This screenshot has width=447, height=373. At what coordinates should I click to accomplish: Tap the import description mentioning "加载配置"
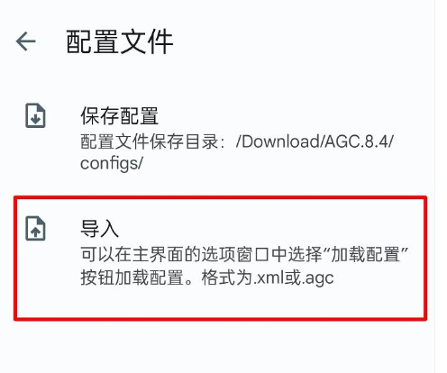[x=244, y=266]
